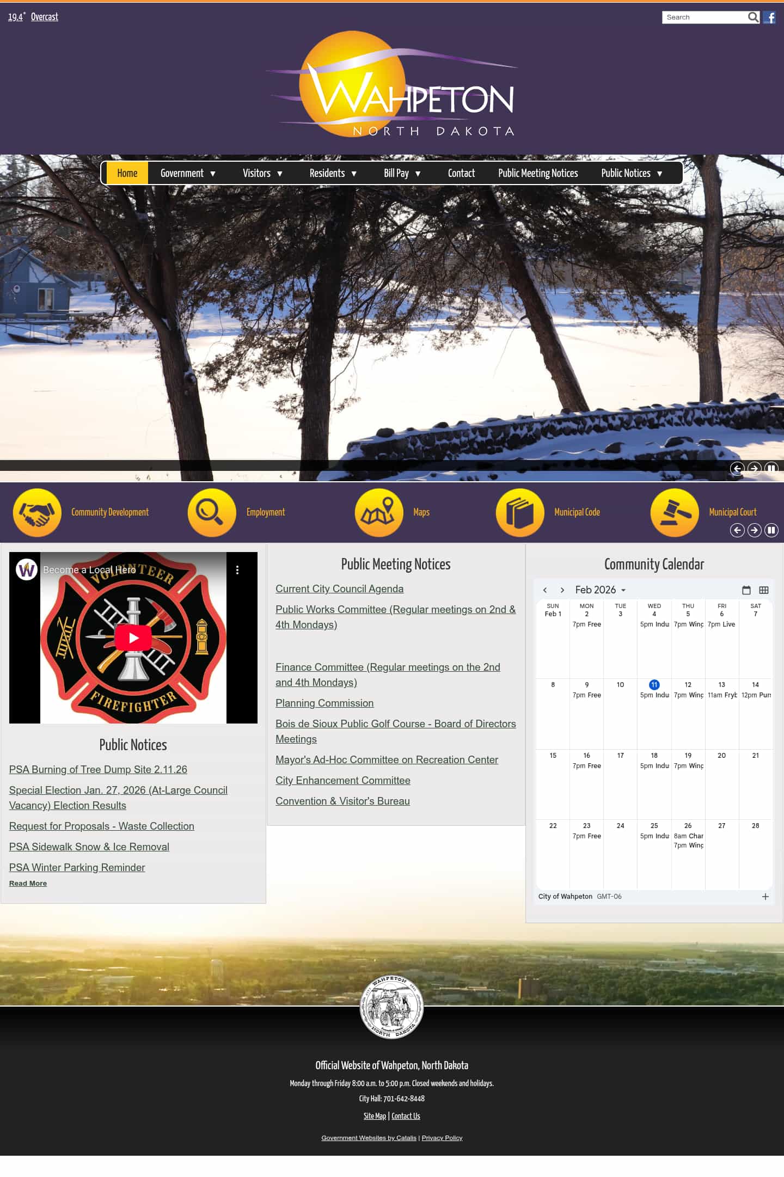This screenshot has height=1177, width=784.
Task: Expand the Bill Pay menu
Action: [x=402, y=173]
